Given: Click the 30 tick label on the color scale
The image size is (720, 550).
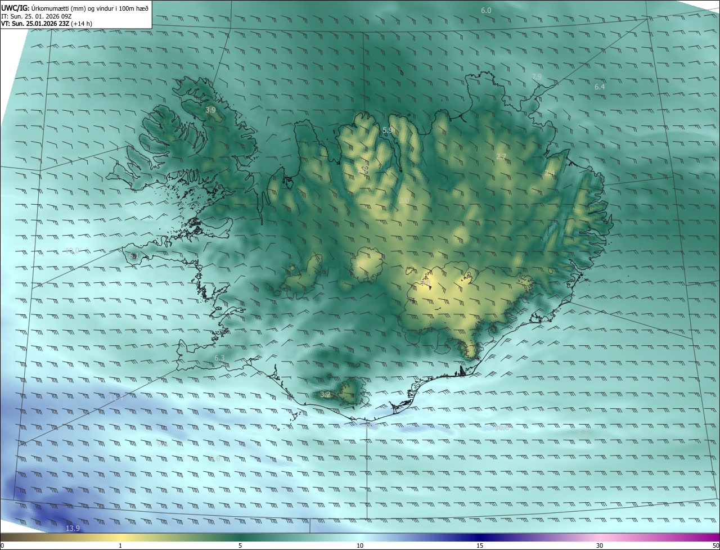Looking at the screenshot, I should pos(600,546).
